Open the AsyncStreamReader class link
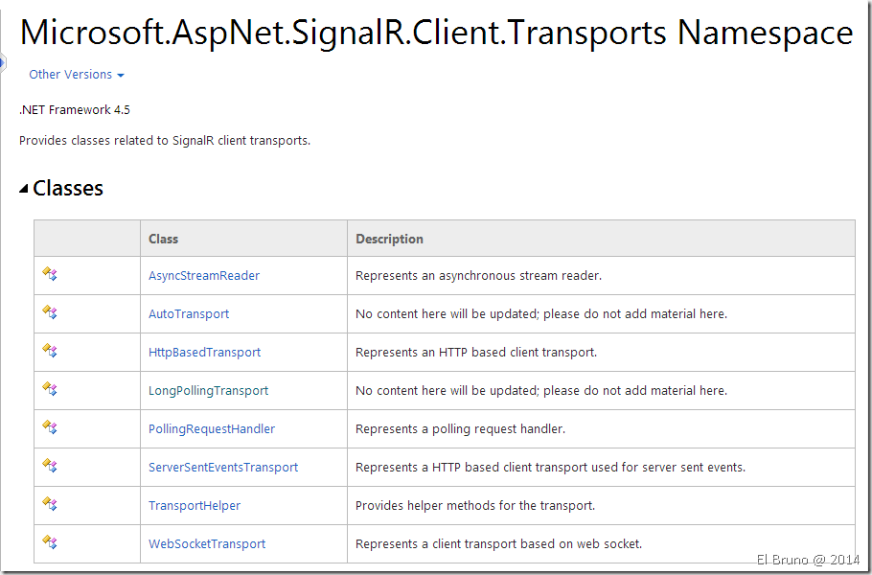The image size is (872, 575). [204, 276]
